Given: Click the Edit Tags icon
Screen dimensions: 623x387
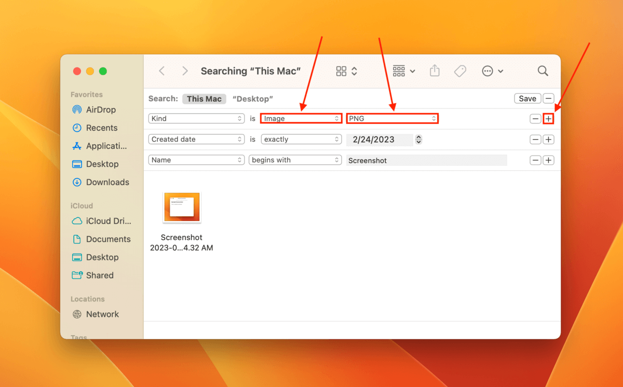Looking at the screenshot, I should click(x=460, y=71).
